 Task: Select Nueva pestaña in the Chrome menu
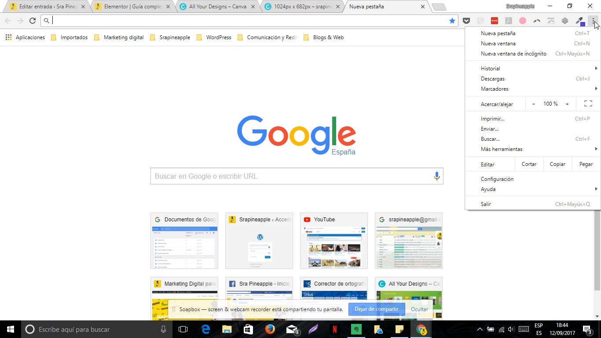533,33
